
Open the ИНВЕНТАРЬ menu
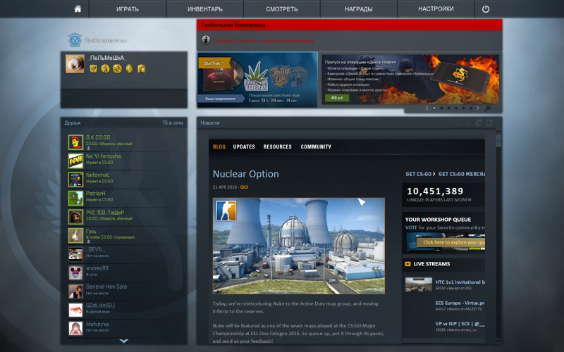(204, 9)
